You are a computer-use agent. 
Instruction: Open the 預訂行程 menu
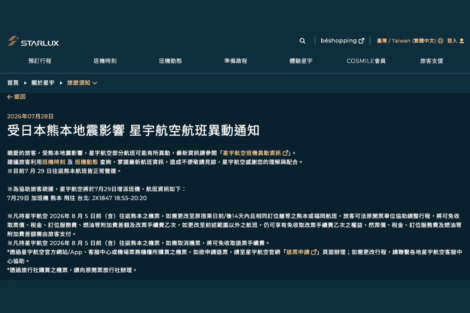(x=40, y=61)
